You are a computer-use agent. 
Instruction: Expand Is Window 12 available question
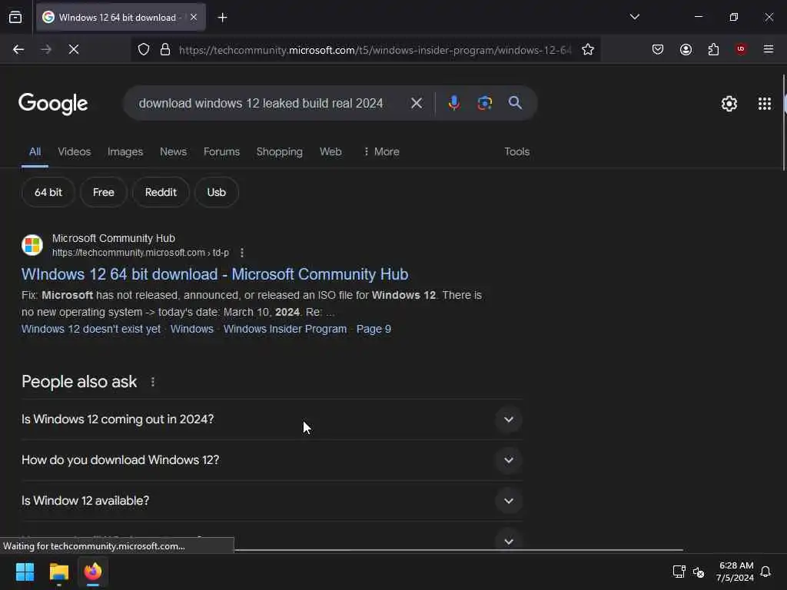tap(271, 501)
